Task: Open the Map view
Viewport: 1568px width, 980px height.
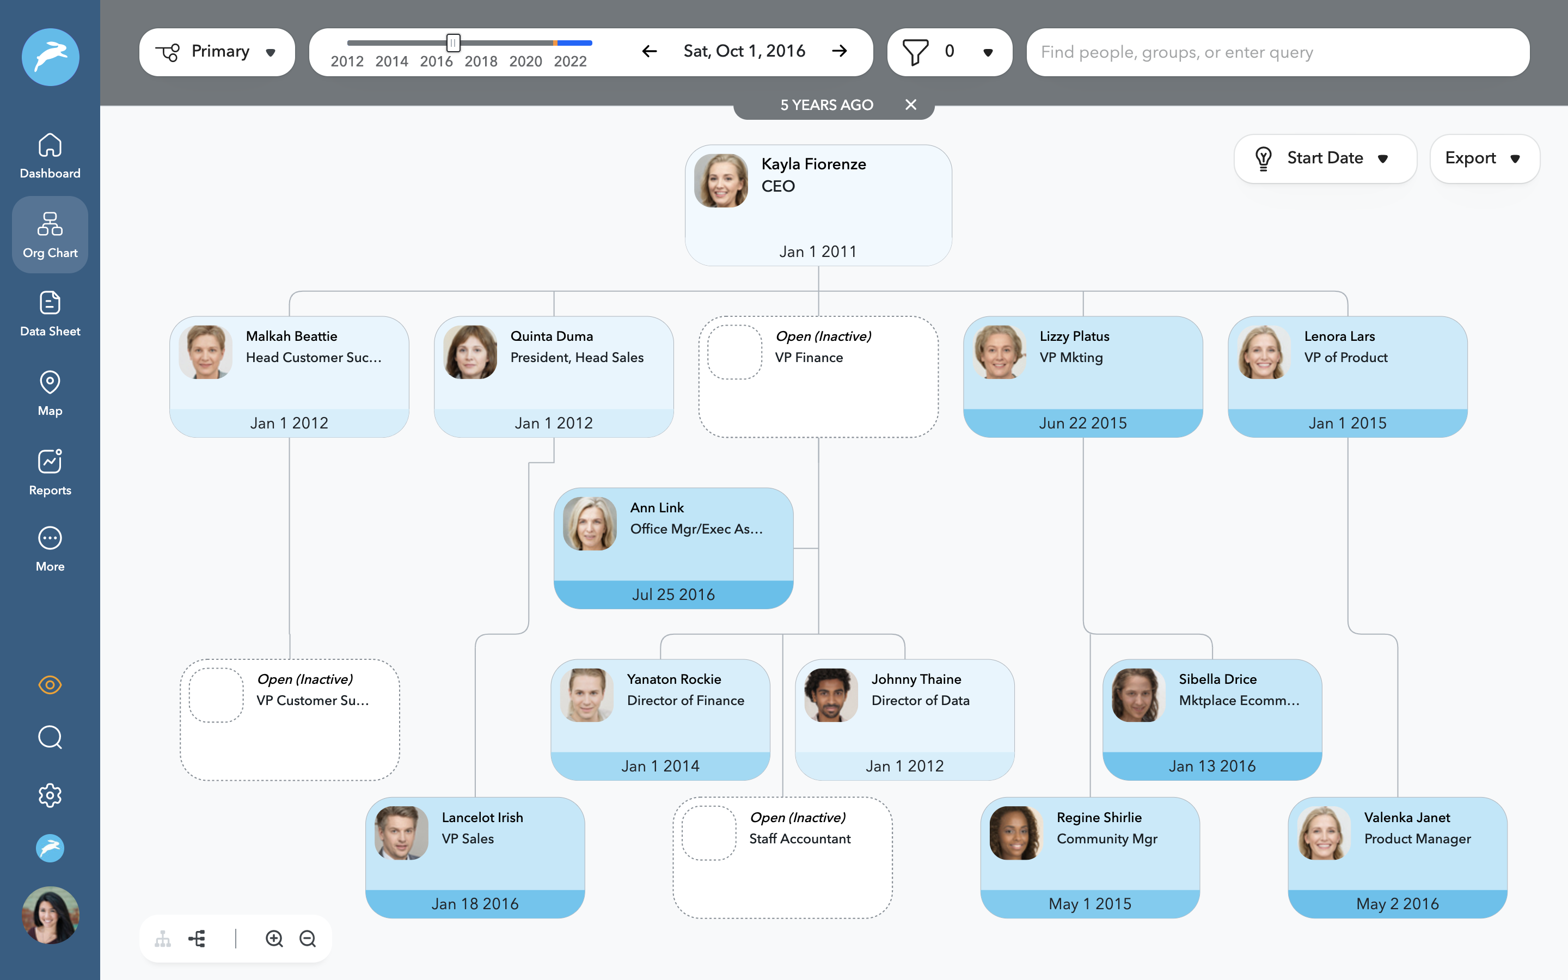Action: click(50, 393)
